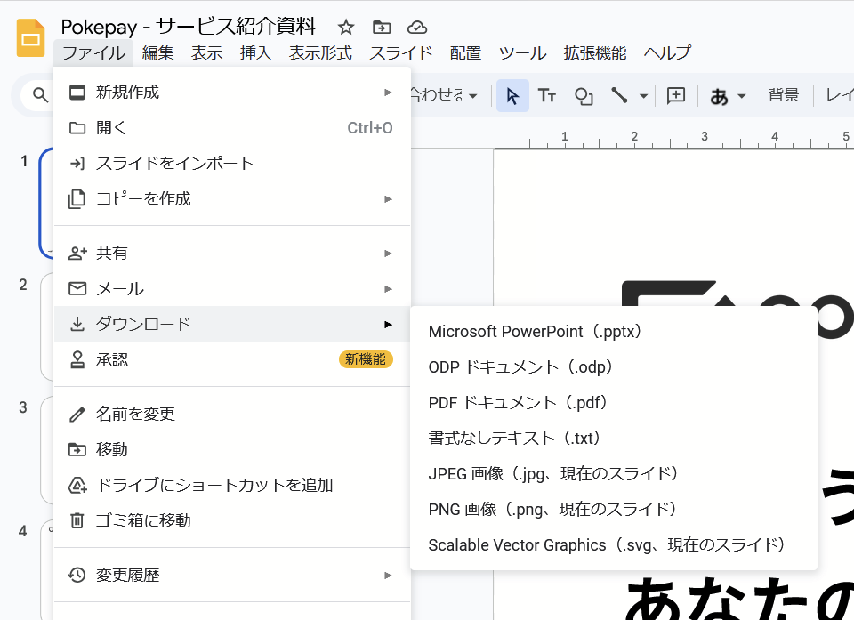Screen dimensions: 854x620
Task: Download as Microsoft PowerPoint (.pptx)
Action: [x=536, y=332]
